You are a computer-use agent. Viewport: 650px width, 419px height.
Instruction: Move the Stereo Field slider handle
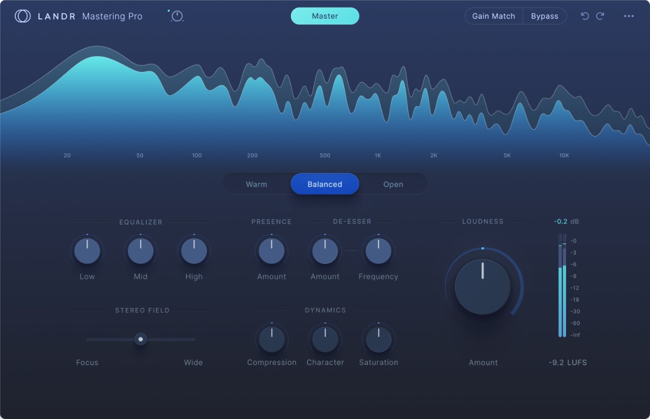(x=140, y=339)
